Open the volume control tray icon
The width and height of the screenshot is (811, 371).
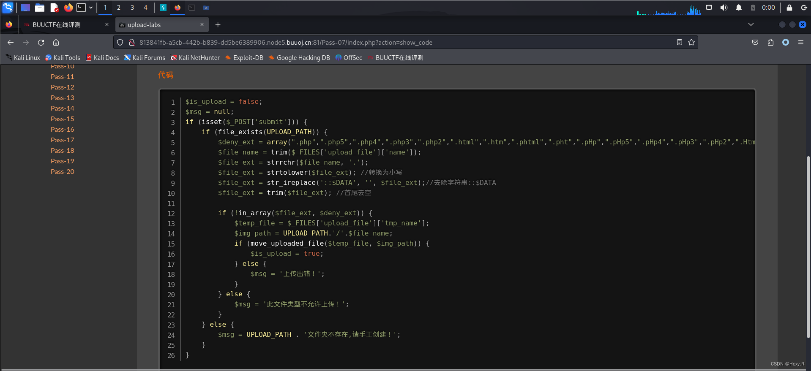(724, 8)
